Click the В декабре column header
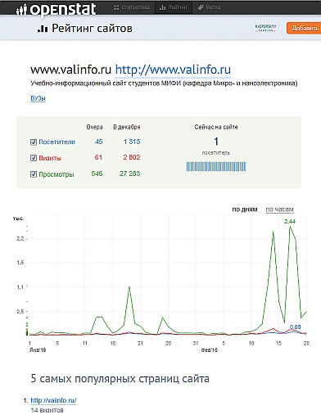 tap(127, 127)
